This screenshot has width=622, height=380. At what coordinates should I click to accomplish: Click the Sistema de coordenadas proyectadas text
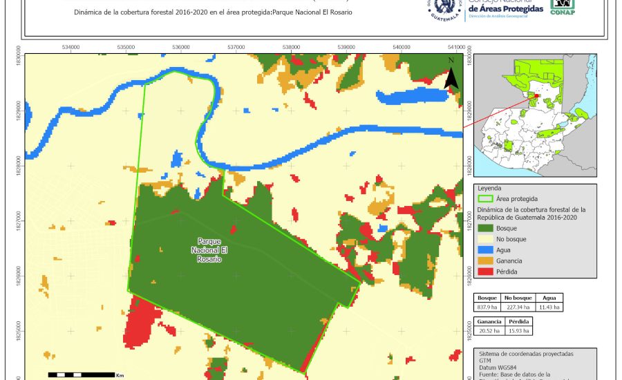click(x=525, y=354)
